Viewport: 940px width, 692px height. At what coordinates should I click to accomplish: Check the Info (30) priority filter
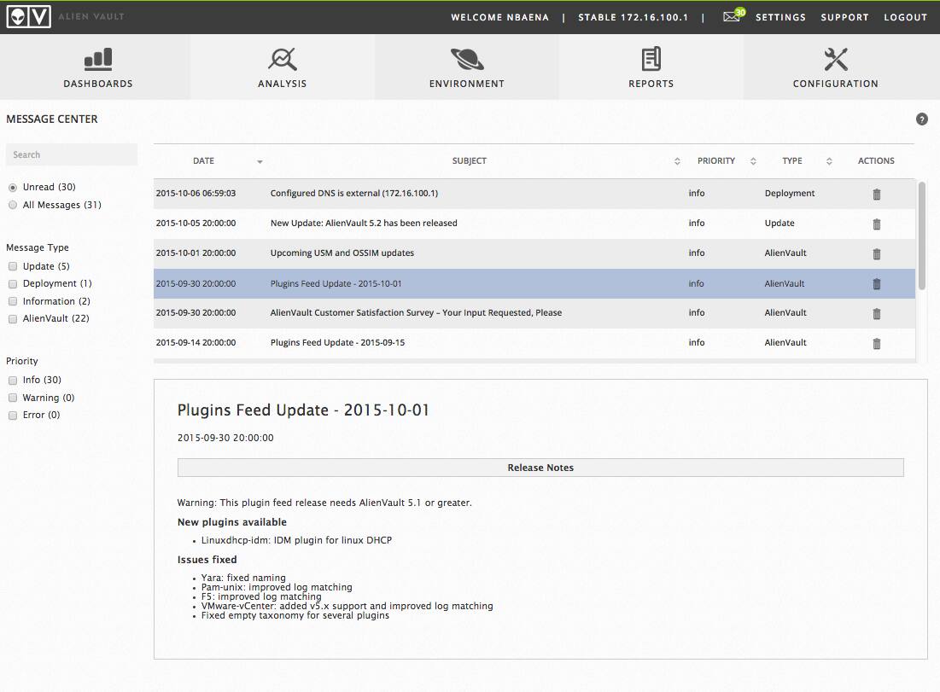[x=13, y=381]
